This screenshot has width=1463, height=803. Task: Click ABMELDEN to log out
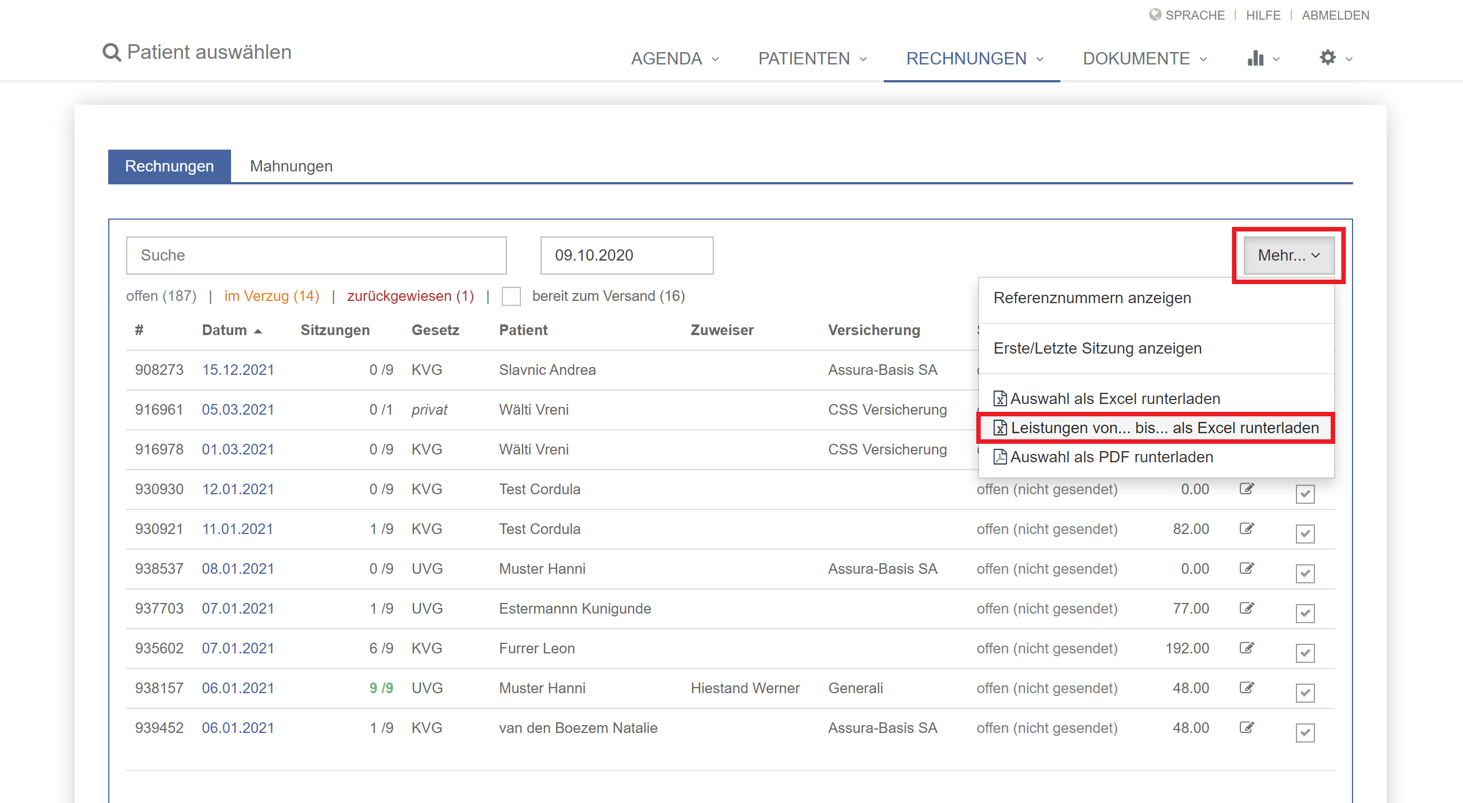(1335, 15)
